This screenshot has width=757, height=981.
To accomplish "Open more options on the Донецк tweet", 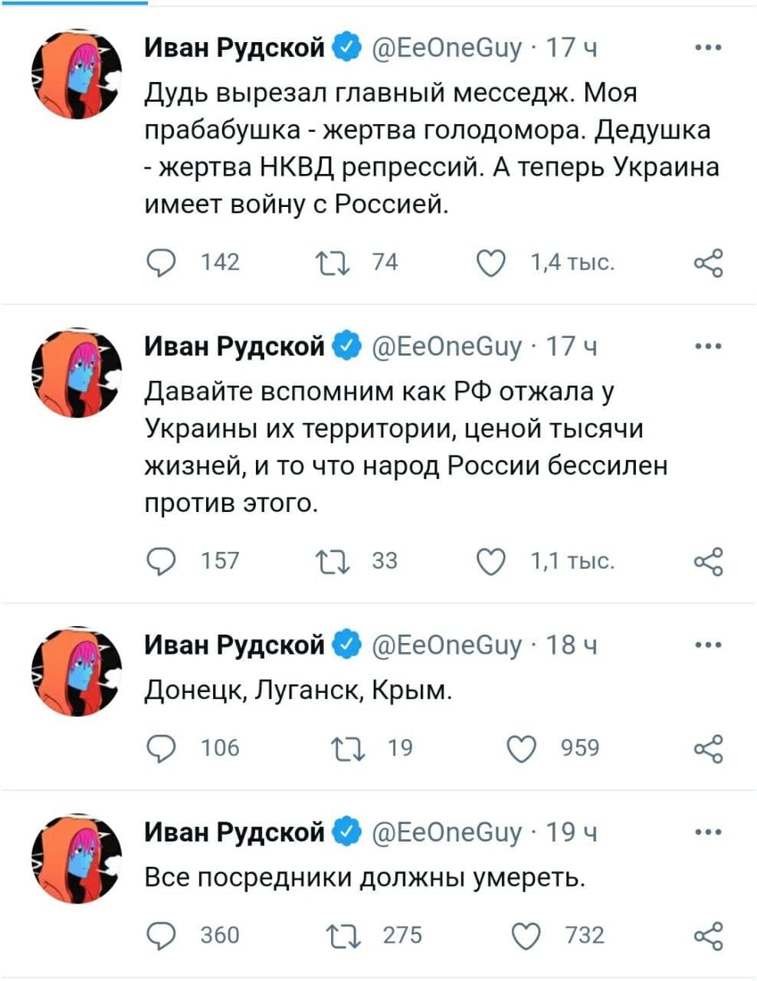I will pos(707,645).
